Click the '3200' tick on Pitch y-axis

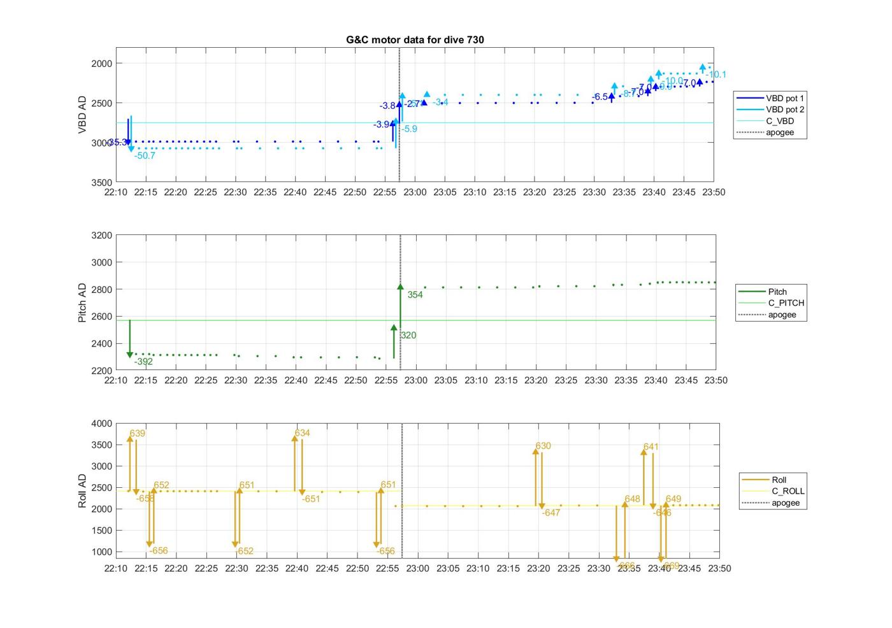click(x=101, y=236)
